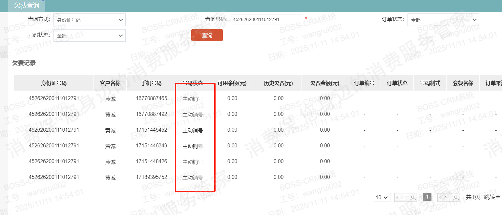Screen dimensions: 502x215
Task: Open the 查询方式 dropdown
Action: (89, 20)
